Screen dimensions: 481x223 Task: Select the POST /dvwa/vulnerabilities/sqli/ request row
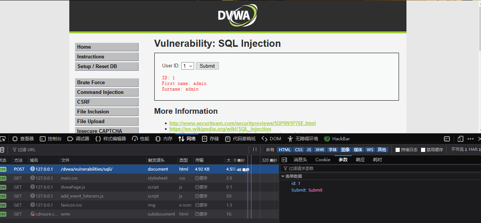pos(139,169)
